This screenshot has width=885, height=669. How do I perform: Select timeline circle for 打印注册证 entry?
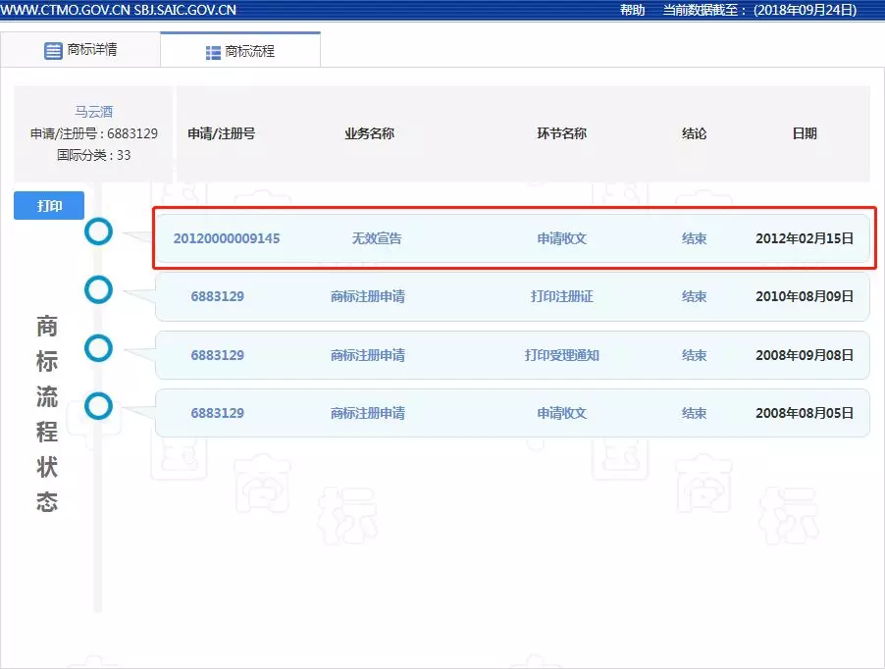(x=98, y=289)
